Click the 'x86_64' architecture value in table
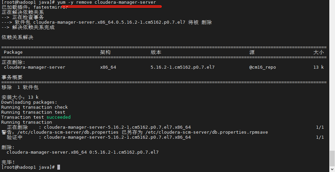The image size is (335, 172). pyautogui.click(x=108, y=67)
